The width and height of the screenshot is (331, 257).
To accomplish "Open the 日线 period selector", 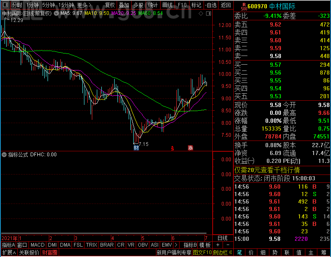I will 223,238.
